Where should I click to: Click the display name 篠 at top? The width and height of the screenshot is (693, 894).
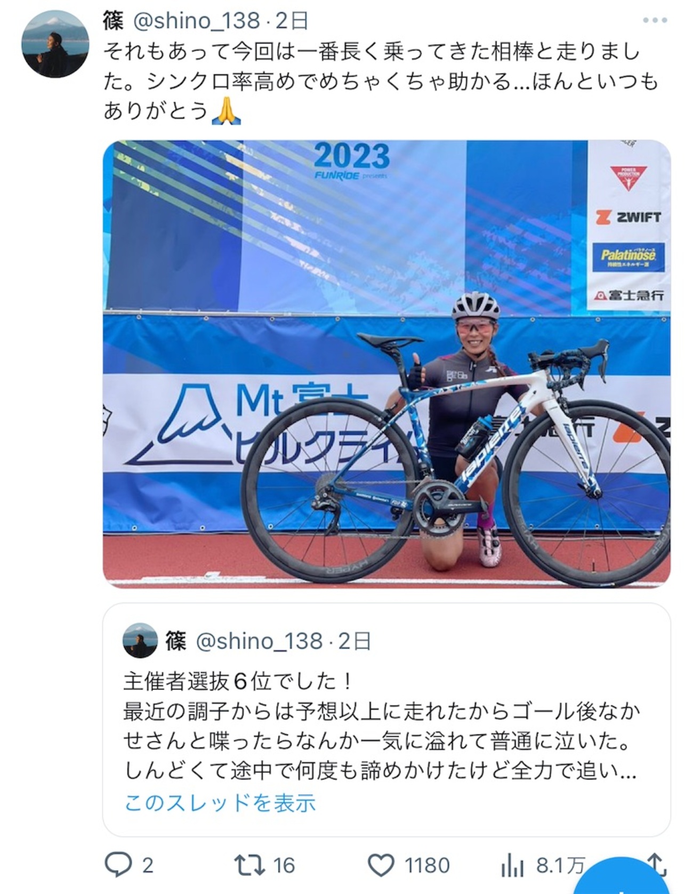tap(113, 21)
